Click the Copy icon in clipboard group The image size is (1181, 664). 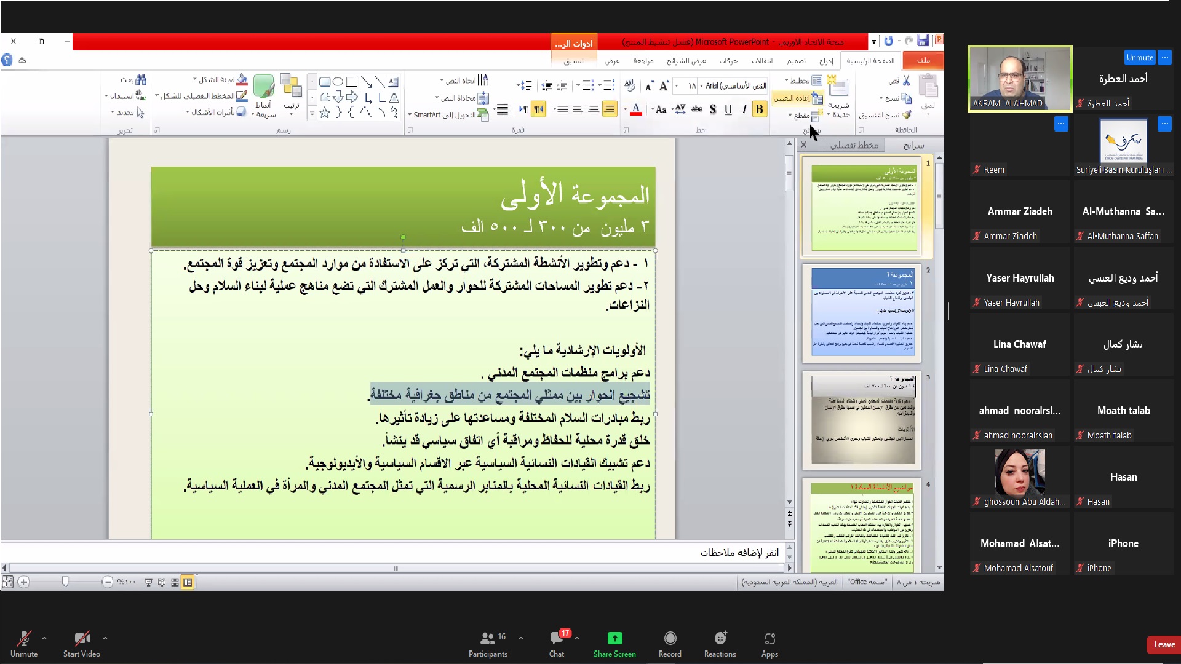tap(906, 98)
